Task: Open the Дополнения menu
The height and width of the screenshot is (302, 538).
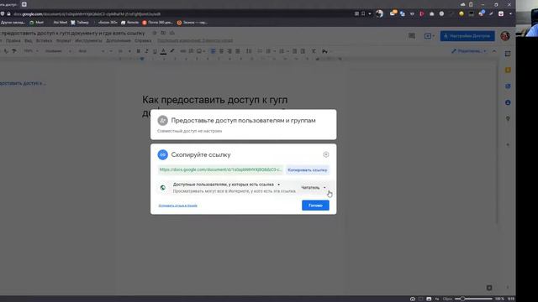Action: pos(118,41)
